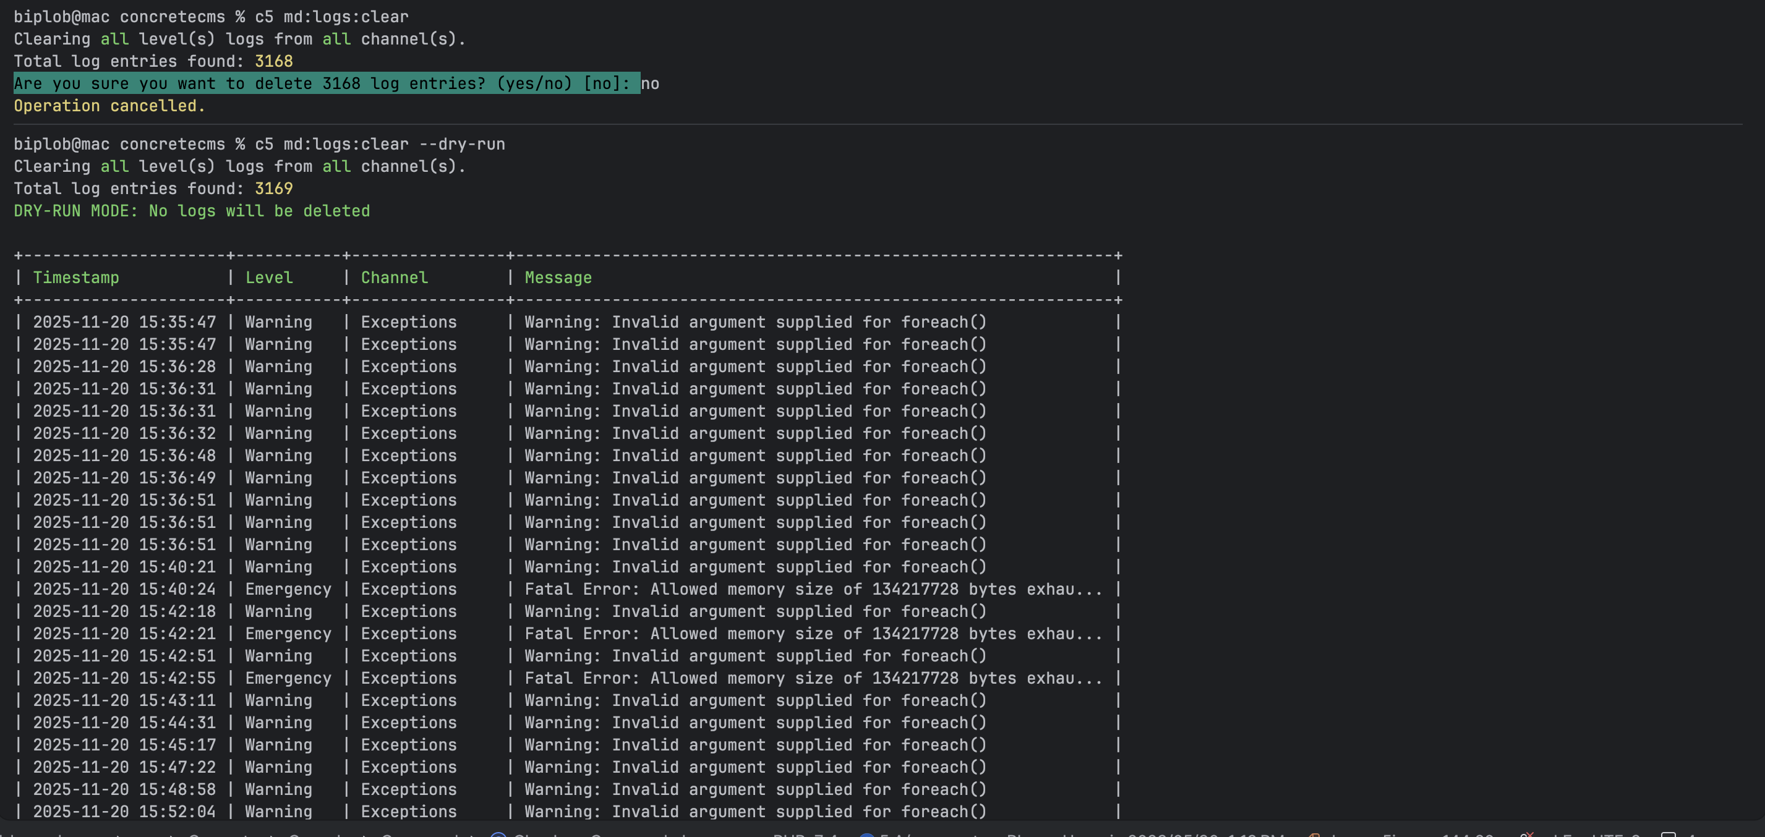Click the horizontal separator between command blocks
Viewport: 1765px width, 837px height.
tap(877, 124)
